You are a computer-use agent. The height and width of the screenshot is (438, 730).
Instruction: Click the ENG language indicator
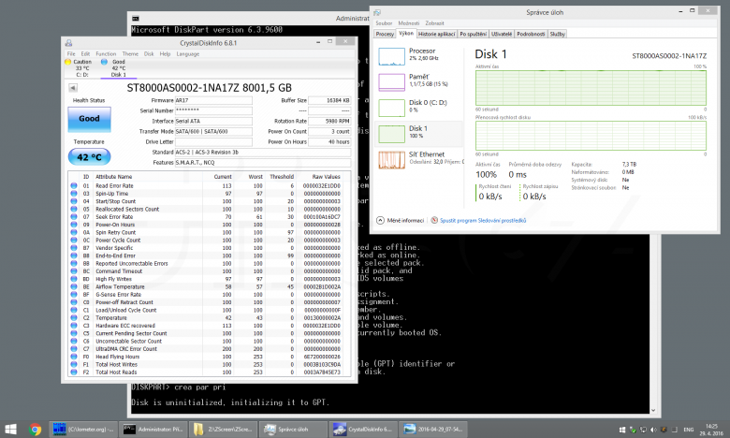point(689,430)
